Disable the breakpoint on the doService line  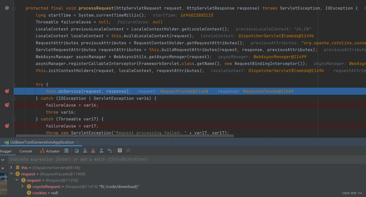point(7,91)
